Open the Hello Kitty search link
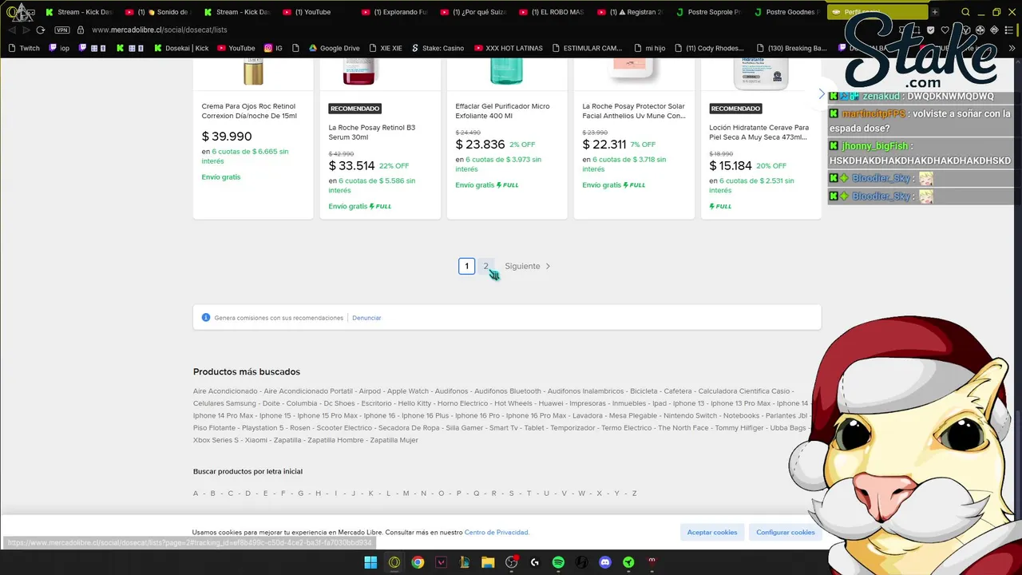1022x575 pixels. pyautogui.click(x=414, y=403)
